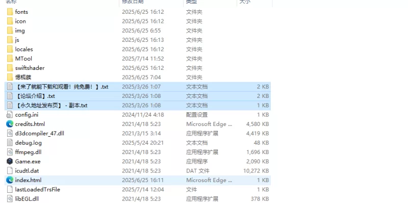Screen dimensions: 408x203
Task: Click Edge icon next to index.html
Action: pyautogui.click(x=10, y=180)
